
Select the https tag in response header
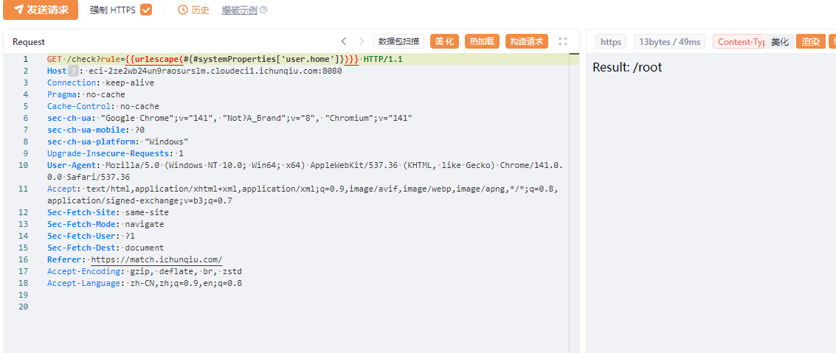[611, 42]
